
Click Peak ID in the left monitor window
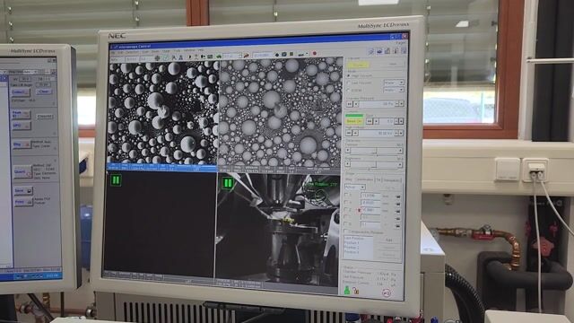click(21, 114)
